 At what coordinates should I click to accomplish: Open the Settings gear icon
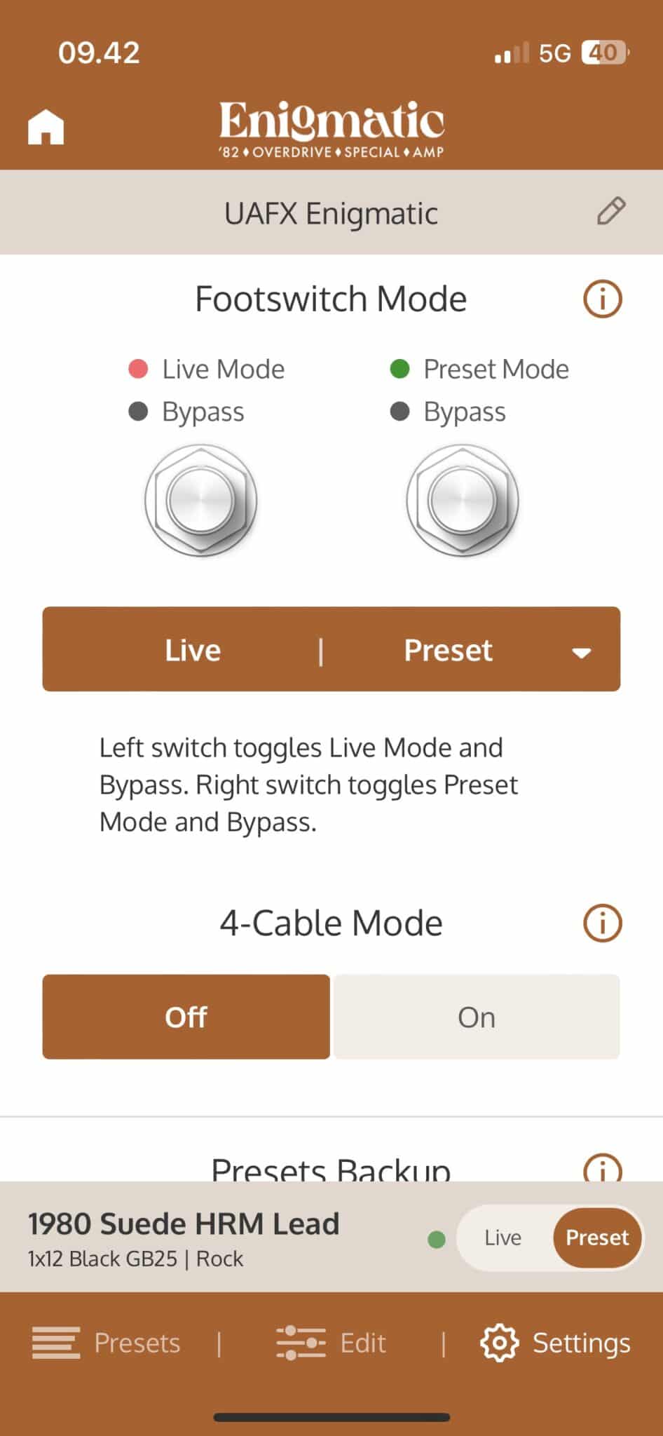tap(499, 1343)
